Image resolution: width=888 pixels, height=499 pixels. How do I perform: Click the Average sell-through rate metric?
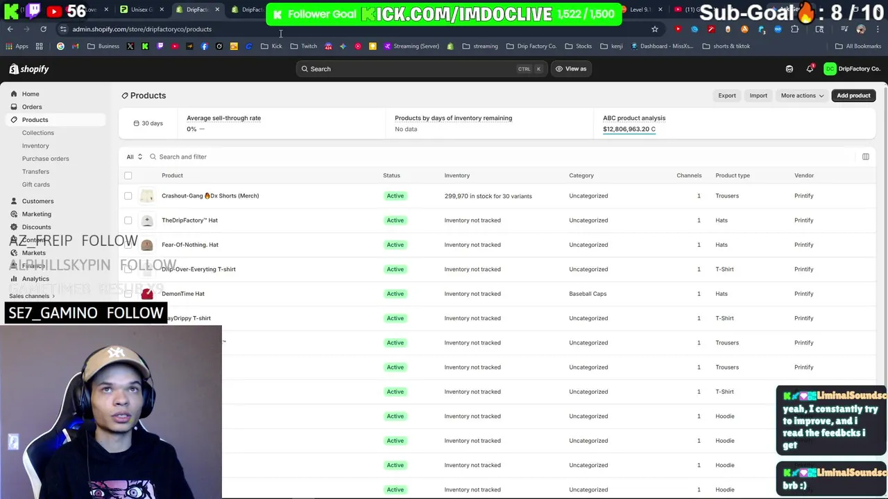[223, 118]
